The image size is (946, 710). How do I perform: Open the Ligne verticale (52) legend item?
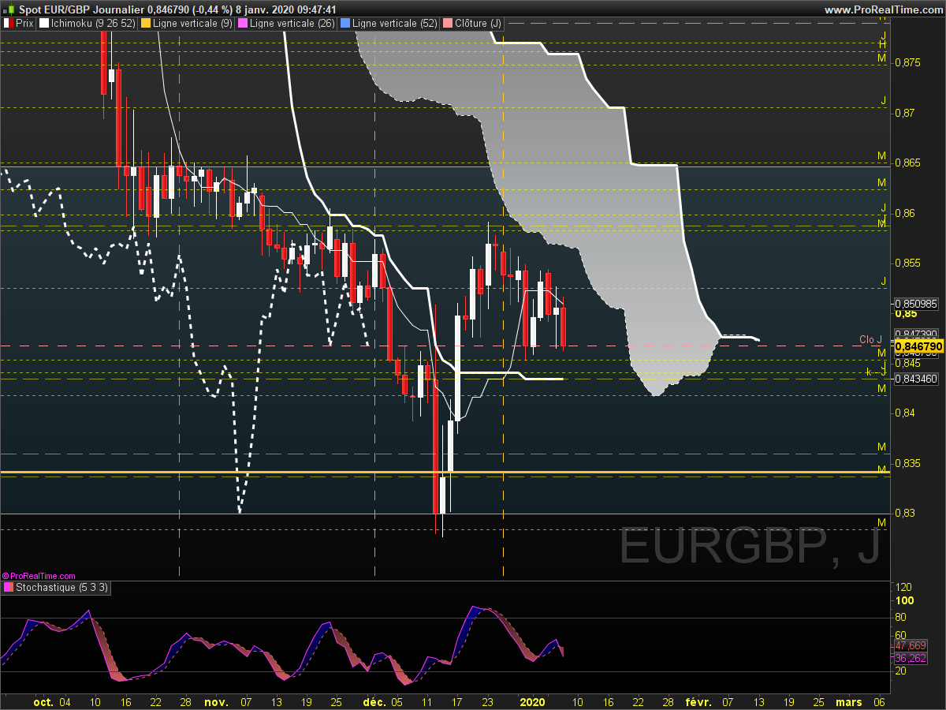pyautogui.click(x=387, y=24)
